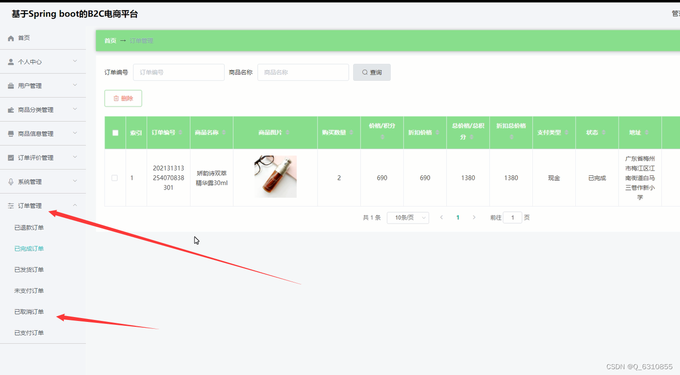Screen dimensions: 680x375
Task: Tick the checkbox for order row 1
Action: pos(114,178)
